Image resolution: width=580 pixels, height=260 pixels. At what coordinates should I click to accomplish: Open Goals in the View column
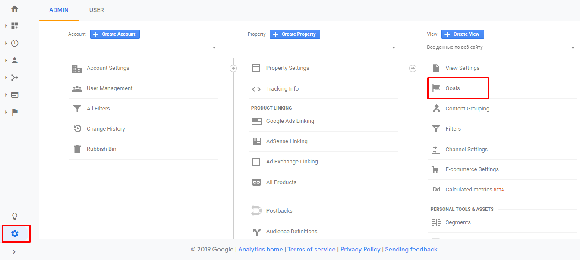pos(453,88)
